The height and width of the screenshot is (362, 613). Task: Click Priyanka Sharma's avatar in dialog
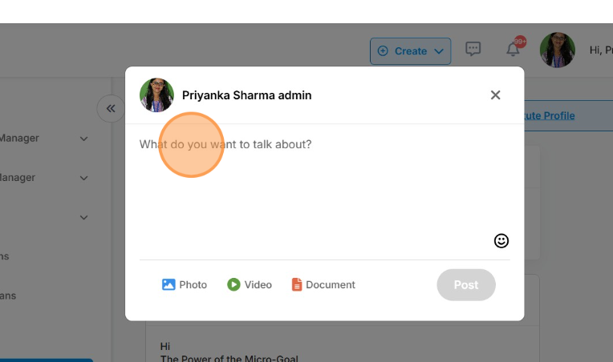pos(156,95)
